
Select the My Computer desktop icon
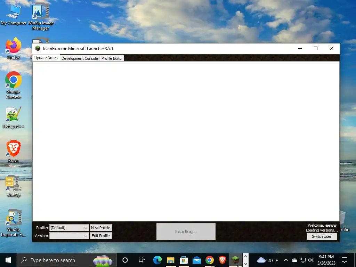[14, 14]
